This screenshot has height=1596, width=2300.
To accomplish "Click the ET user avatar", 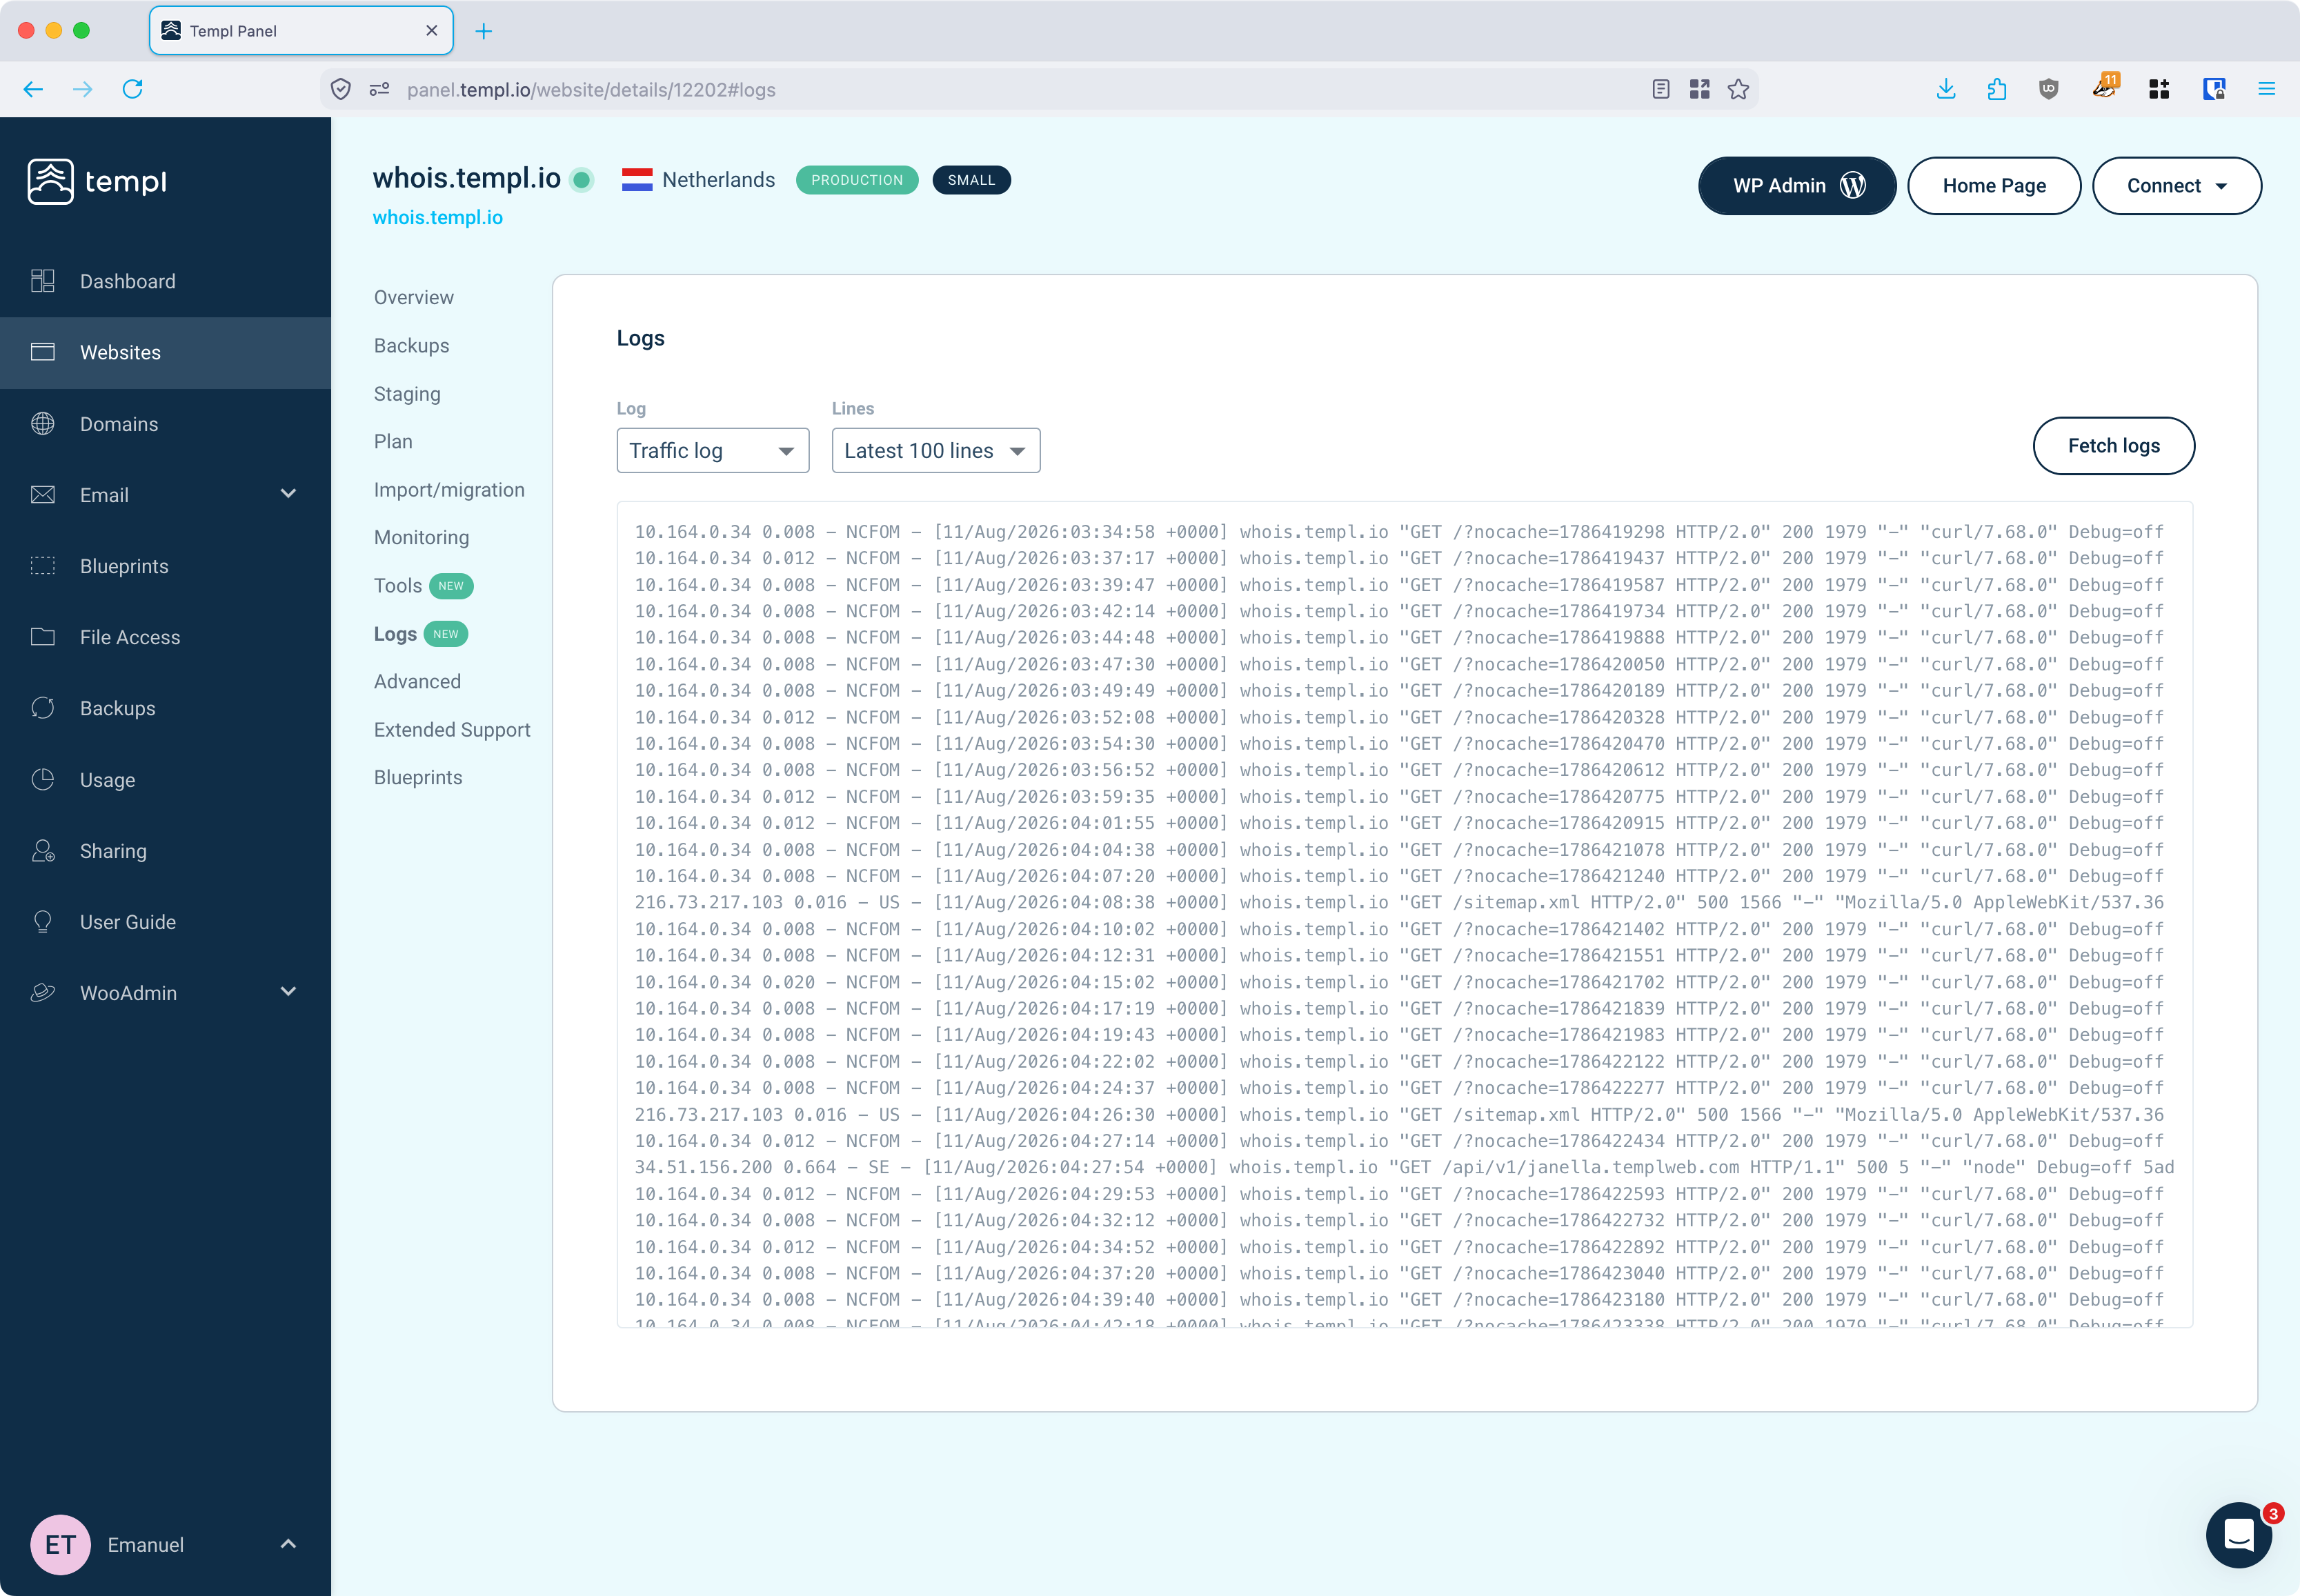I will [60, 1544].
